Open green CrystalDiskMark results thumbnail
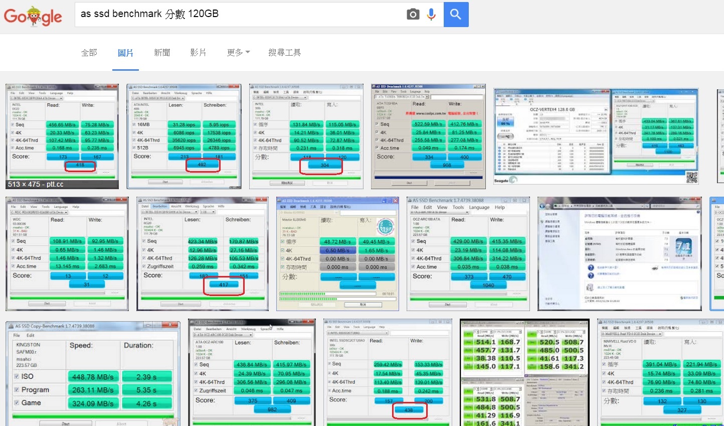Viewport: 724px width, 426px height. 525,372
